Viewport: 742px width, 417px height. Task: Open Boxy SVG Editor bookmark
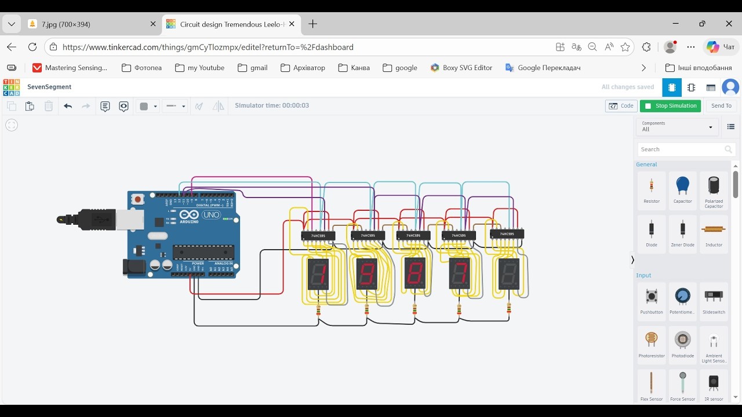[461, 68]
